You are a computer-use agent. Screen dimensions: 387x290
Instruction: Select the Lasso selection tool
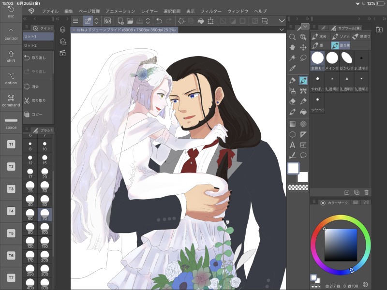point(303,58)
